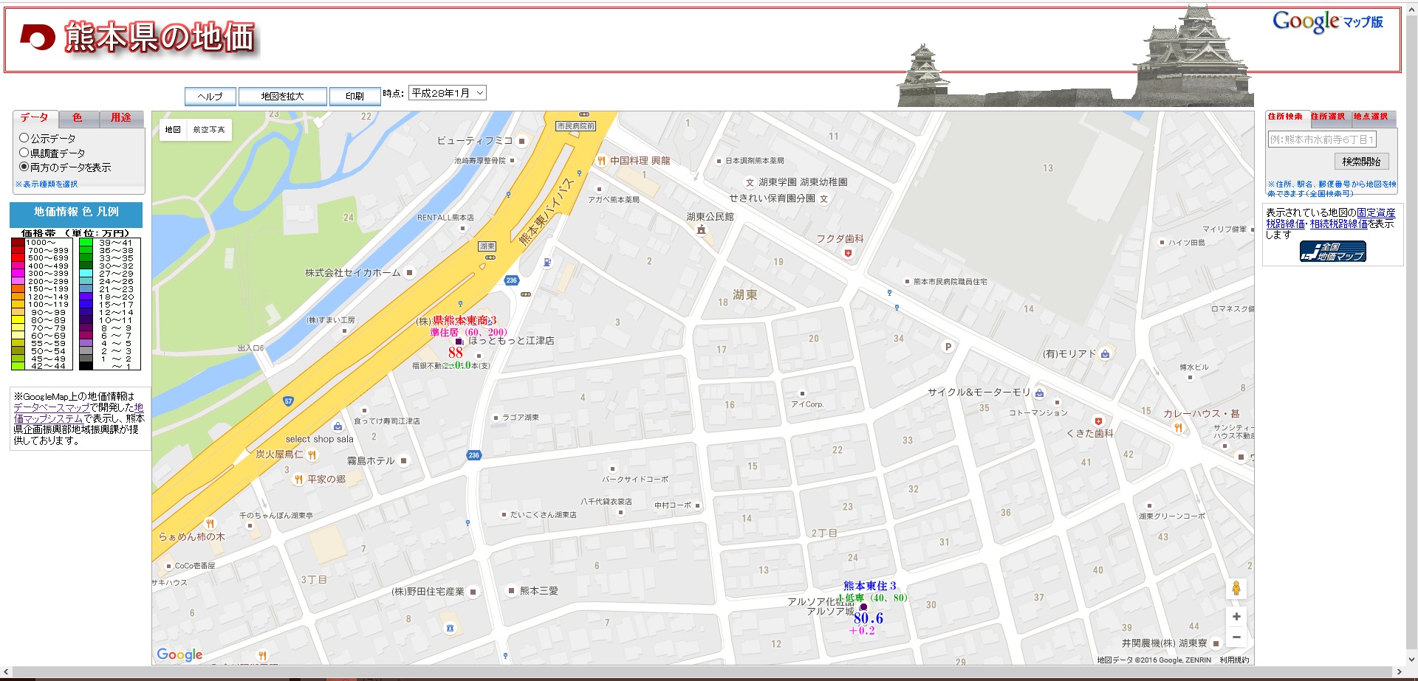The height and width of the screenshot is (681, 1418).
Task: Click the ヘルプ button
Action: [x=210, y=97]
